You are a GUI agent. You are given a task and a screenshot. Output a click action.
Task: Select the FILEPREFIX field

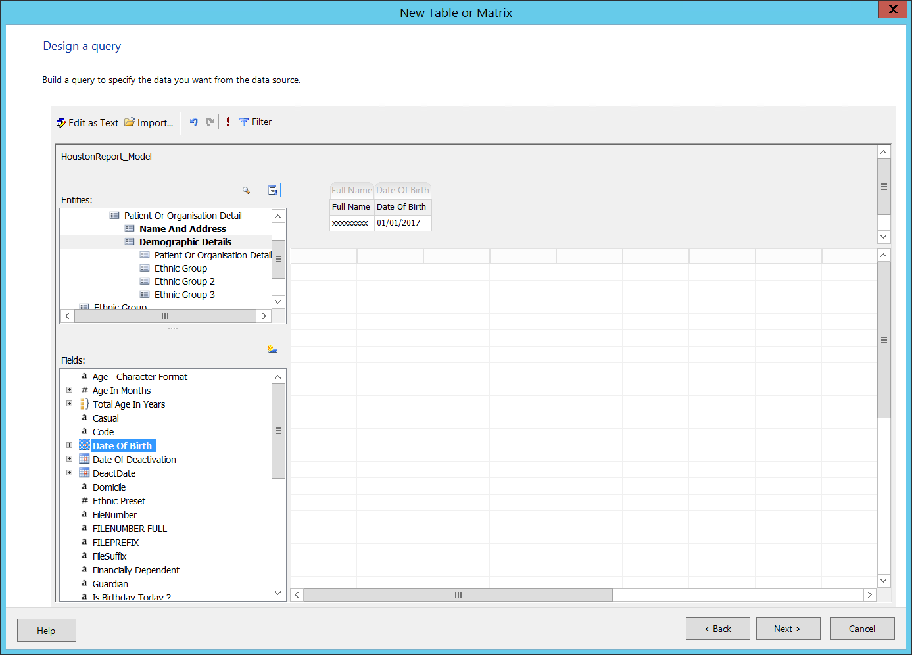[116, 543]
